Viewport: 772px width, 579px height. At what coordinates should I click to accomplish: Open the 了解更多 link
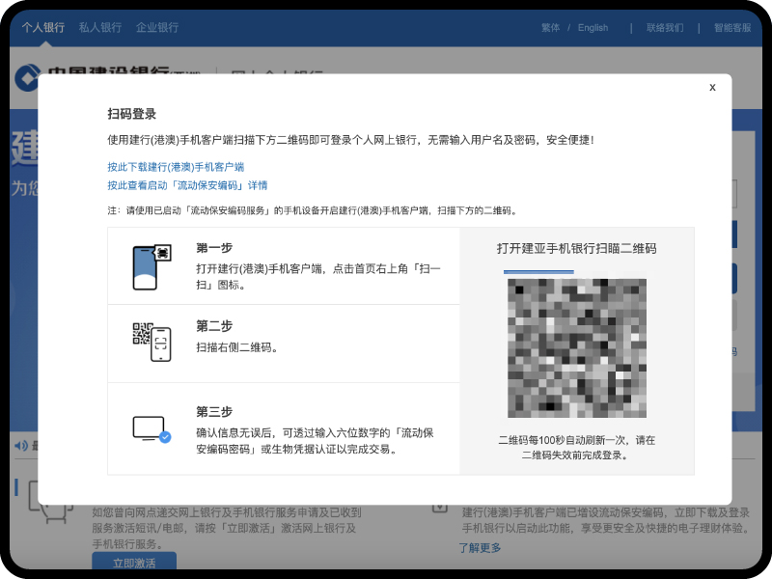480,547
